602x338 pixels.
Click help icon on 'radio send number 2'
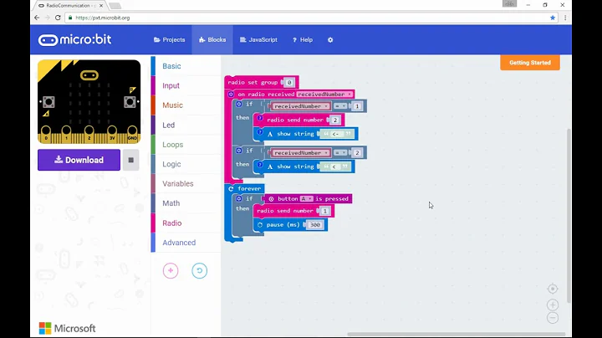(x=260, y=118)
